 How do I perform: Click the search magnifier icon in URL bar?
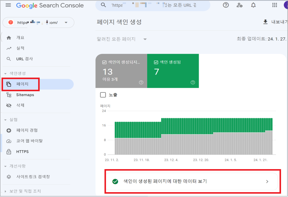103,5
